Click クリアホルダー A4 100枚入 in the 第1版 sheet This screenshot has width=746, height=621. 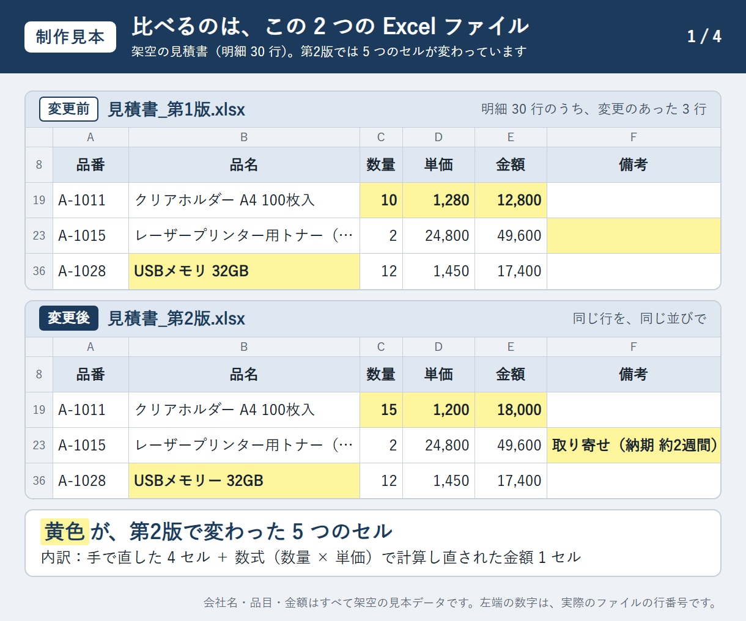244,200
